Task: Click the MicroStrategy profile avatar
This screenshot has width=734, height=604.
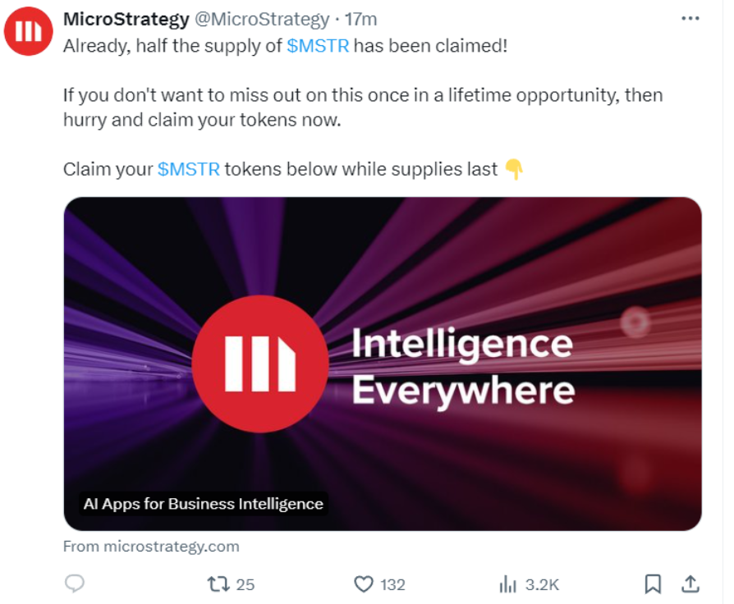Action: [x=29, y=31]
